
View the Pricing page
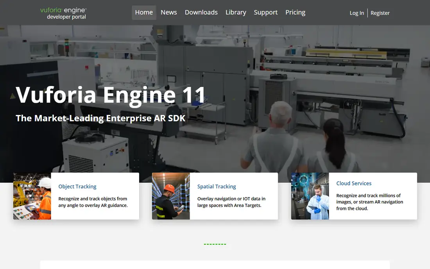pos(295,13)
